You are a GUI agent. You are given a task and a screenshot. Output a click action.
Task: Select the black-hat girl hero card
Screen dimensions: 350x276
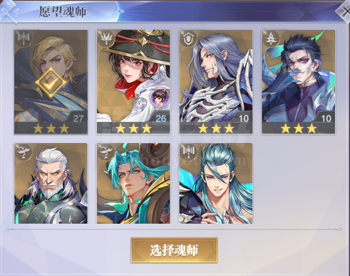[133, 82]
